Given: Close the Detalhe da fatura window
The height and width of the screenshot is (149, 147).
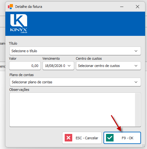Looking at the screenshot, I should pyautogui.click(x=138, y=7).
